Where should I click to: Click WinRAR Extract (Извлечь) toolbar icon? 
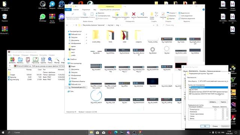click(20, 59)
